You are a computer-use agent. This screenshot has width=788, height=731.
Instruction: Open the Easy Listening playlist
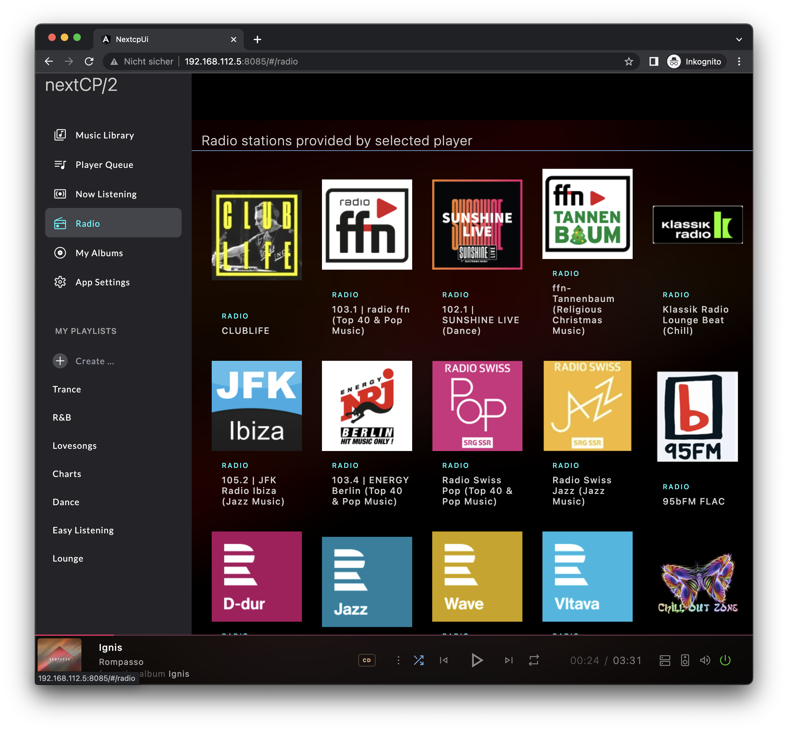83,530
